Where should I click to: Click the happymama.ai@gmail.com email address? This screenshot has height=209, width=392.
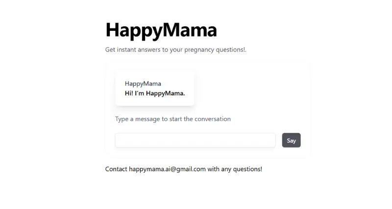coord(167,169)
